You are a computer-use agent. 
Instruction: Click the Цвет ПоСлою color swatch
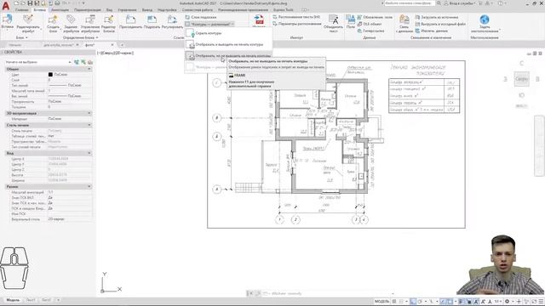(50, 75)
